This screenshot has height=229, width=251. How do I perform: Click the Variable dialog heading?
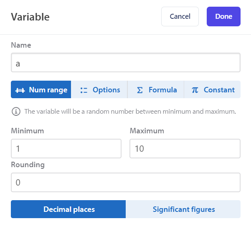pos(30,17)
